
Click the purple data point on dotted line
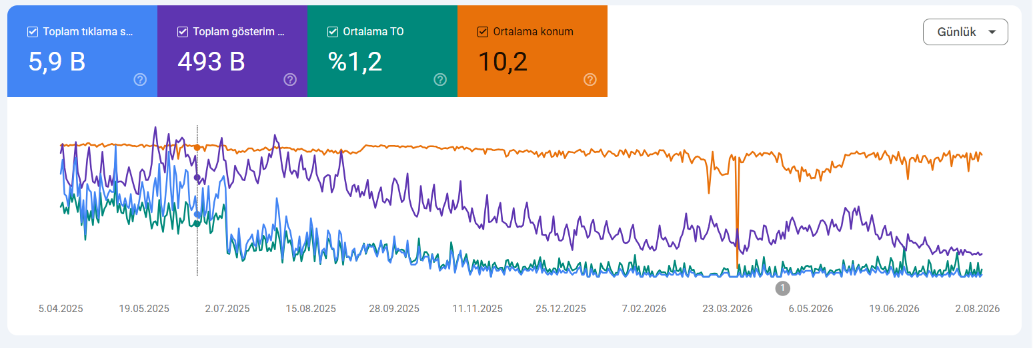click(197, 178)
